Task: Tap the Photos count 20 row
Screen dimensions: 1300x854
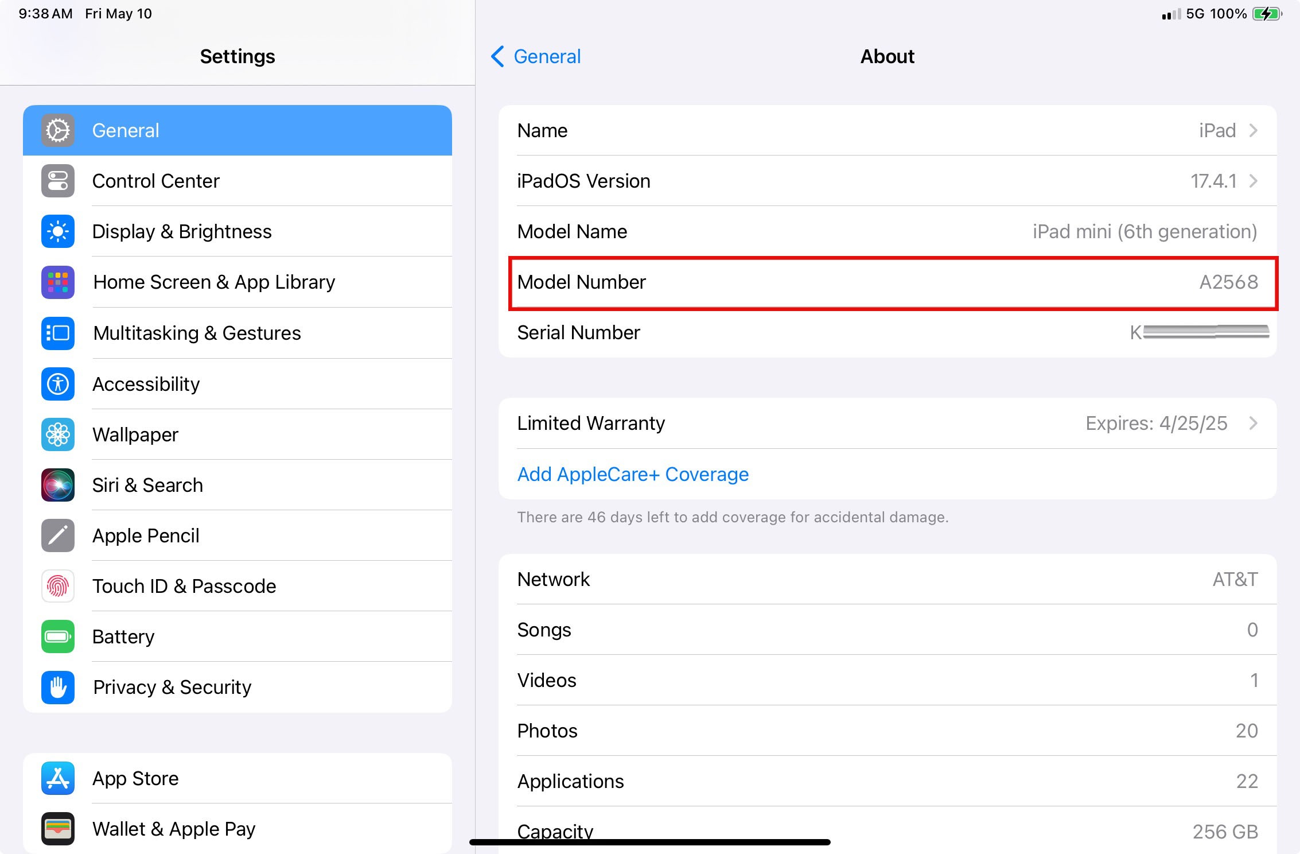Action: [x=888, y=731]
